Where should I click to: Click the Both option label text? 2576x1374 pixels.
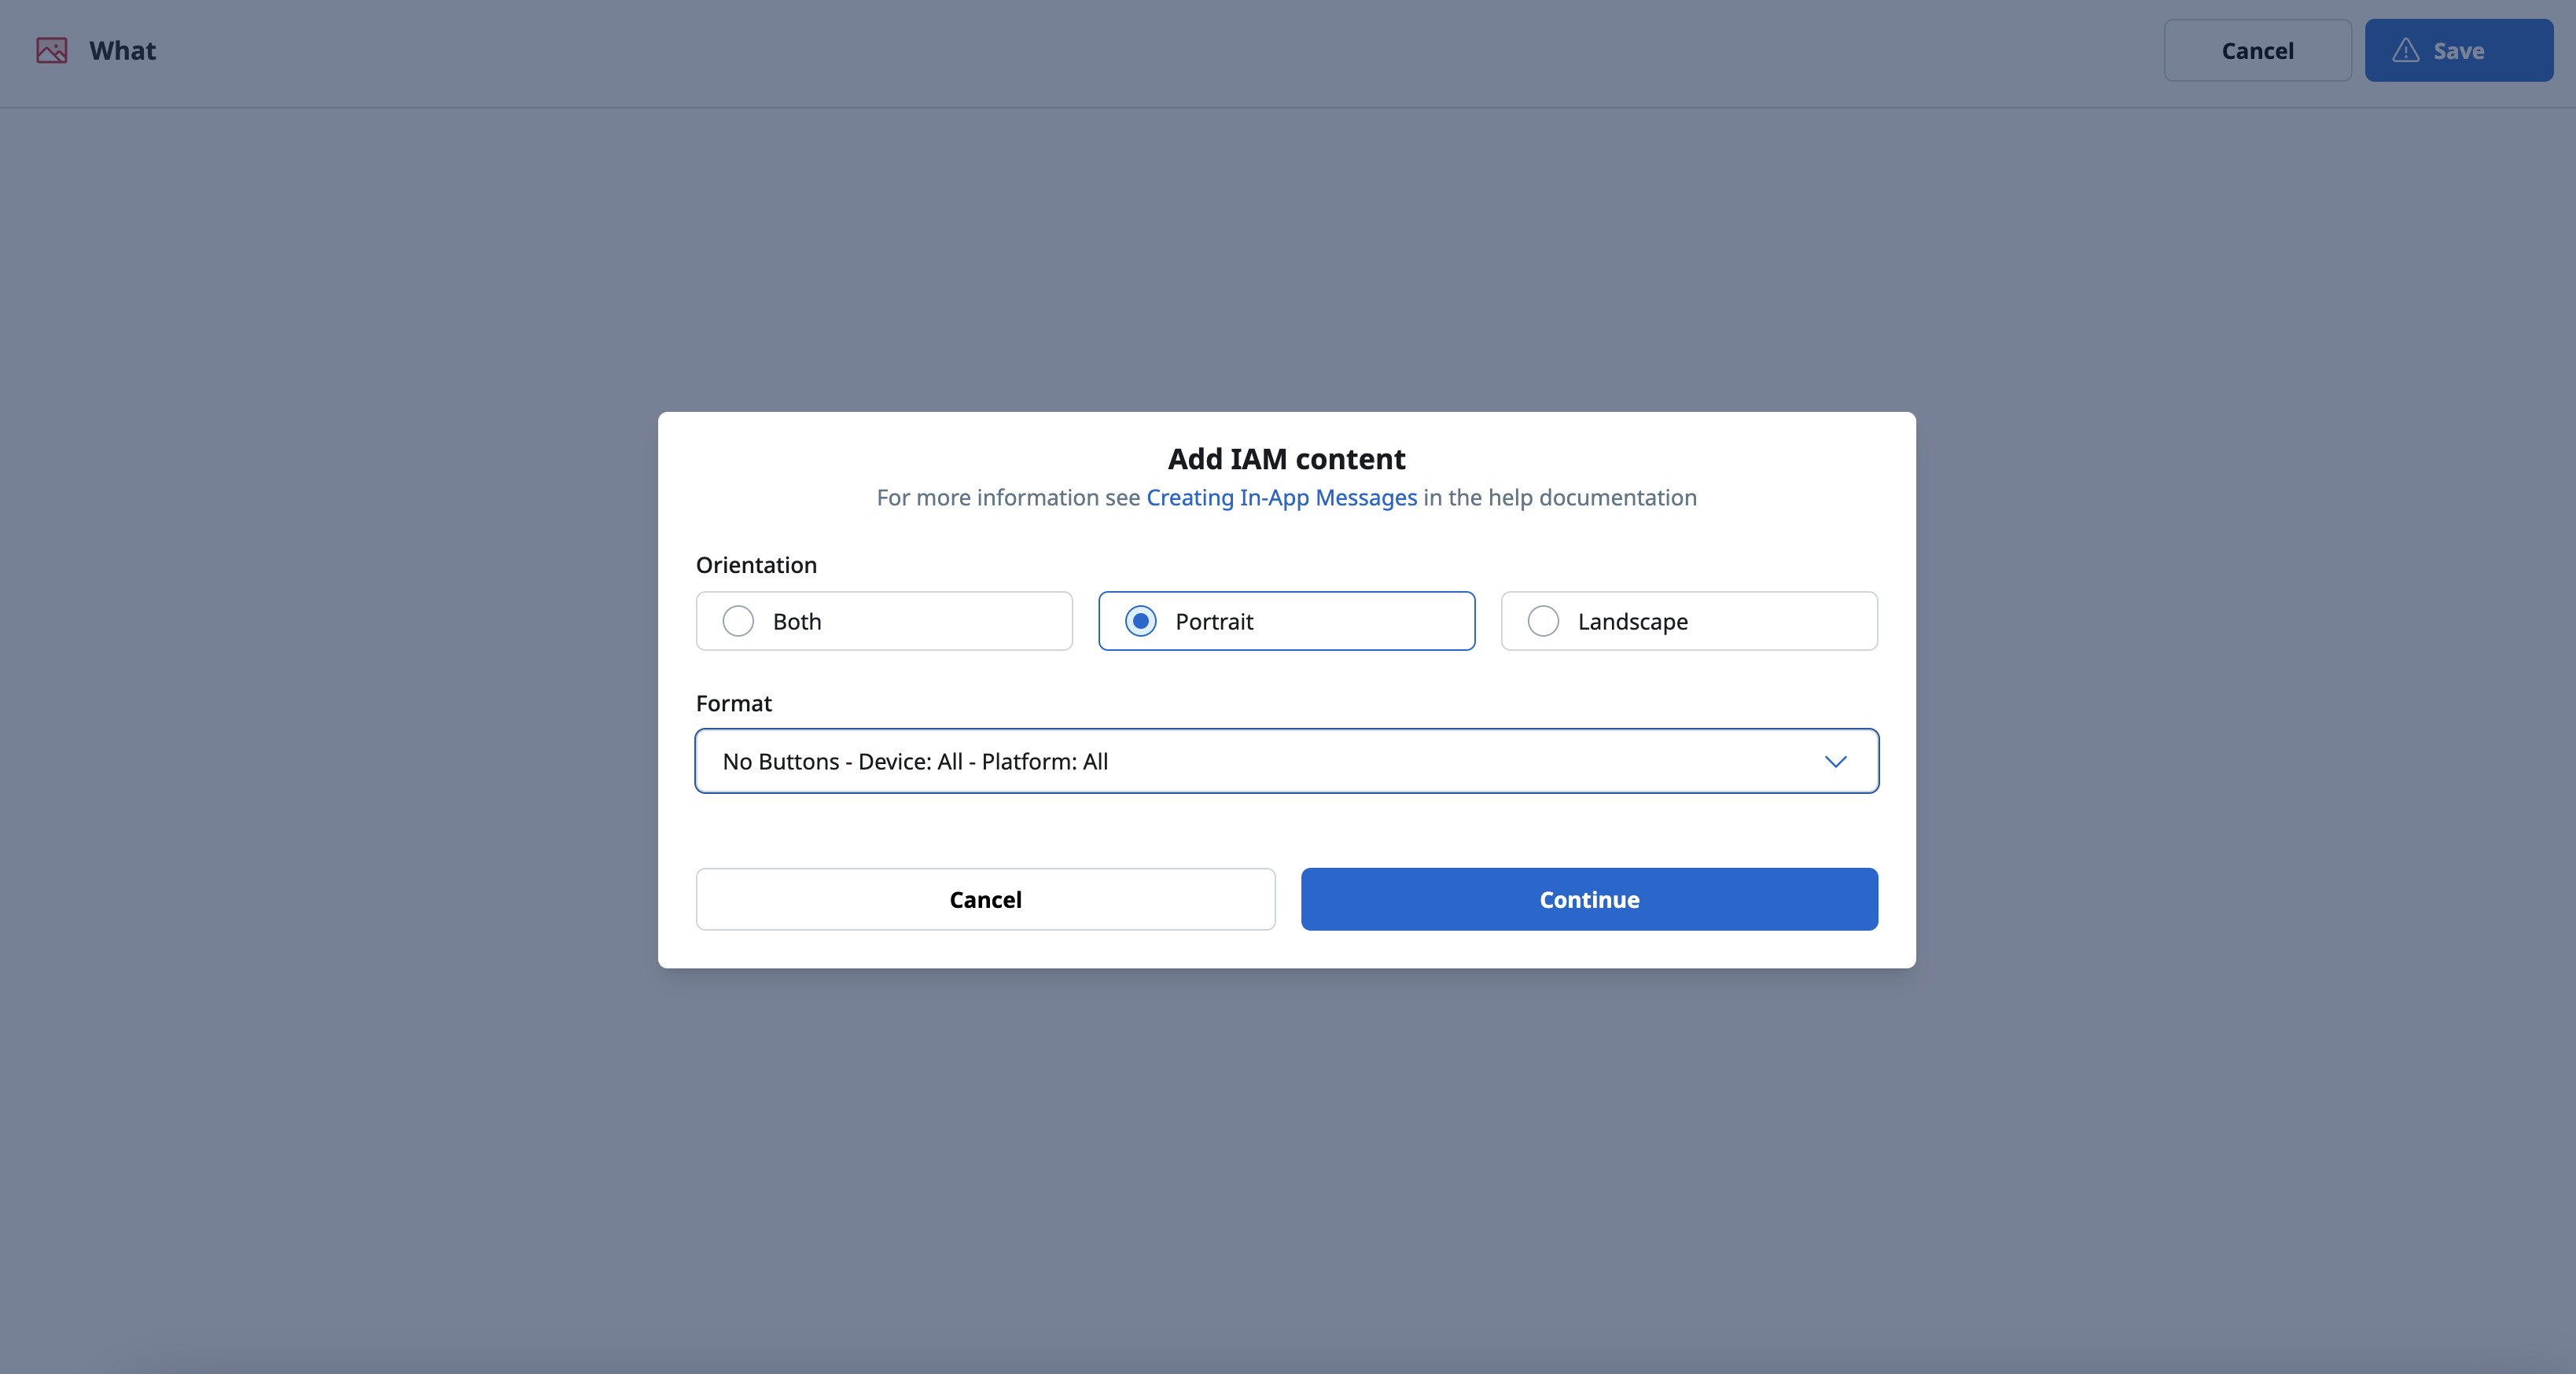[797, 621]
